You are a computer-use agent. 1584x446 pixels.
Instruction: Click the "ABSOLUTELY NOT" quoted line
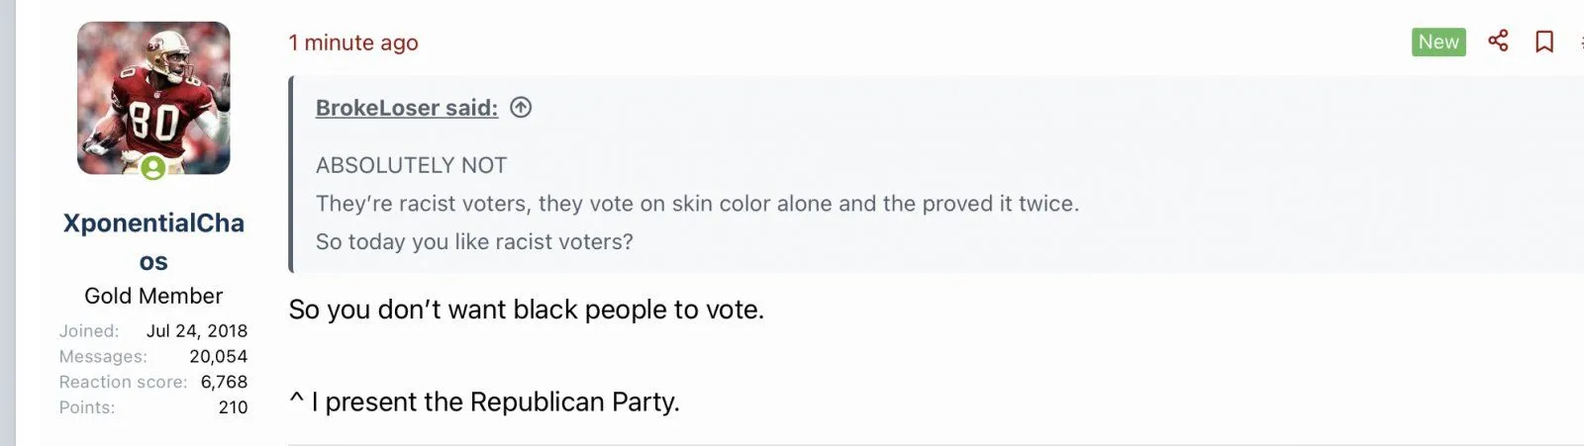[x=411, y=165]
